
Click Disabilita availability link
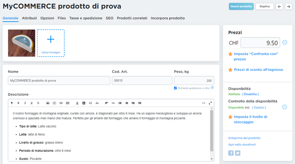pyautogui.click(x=250, y=94)
